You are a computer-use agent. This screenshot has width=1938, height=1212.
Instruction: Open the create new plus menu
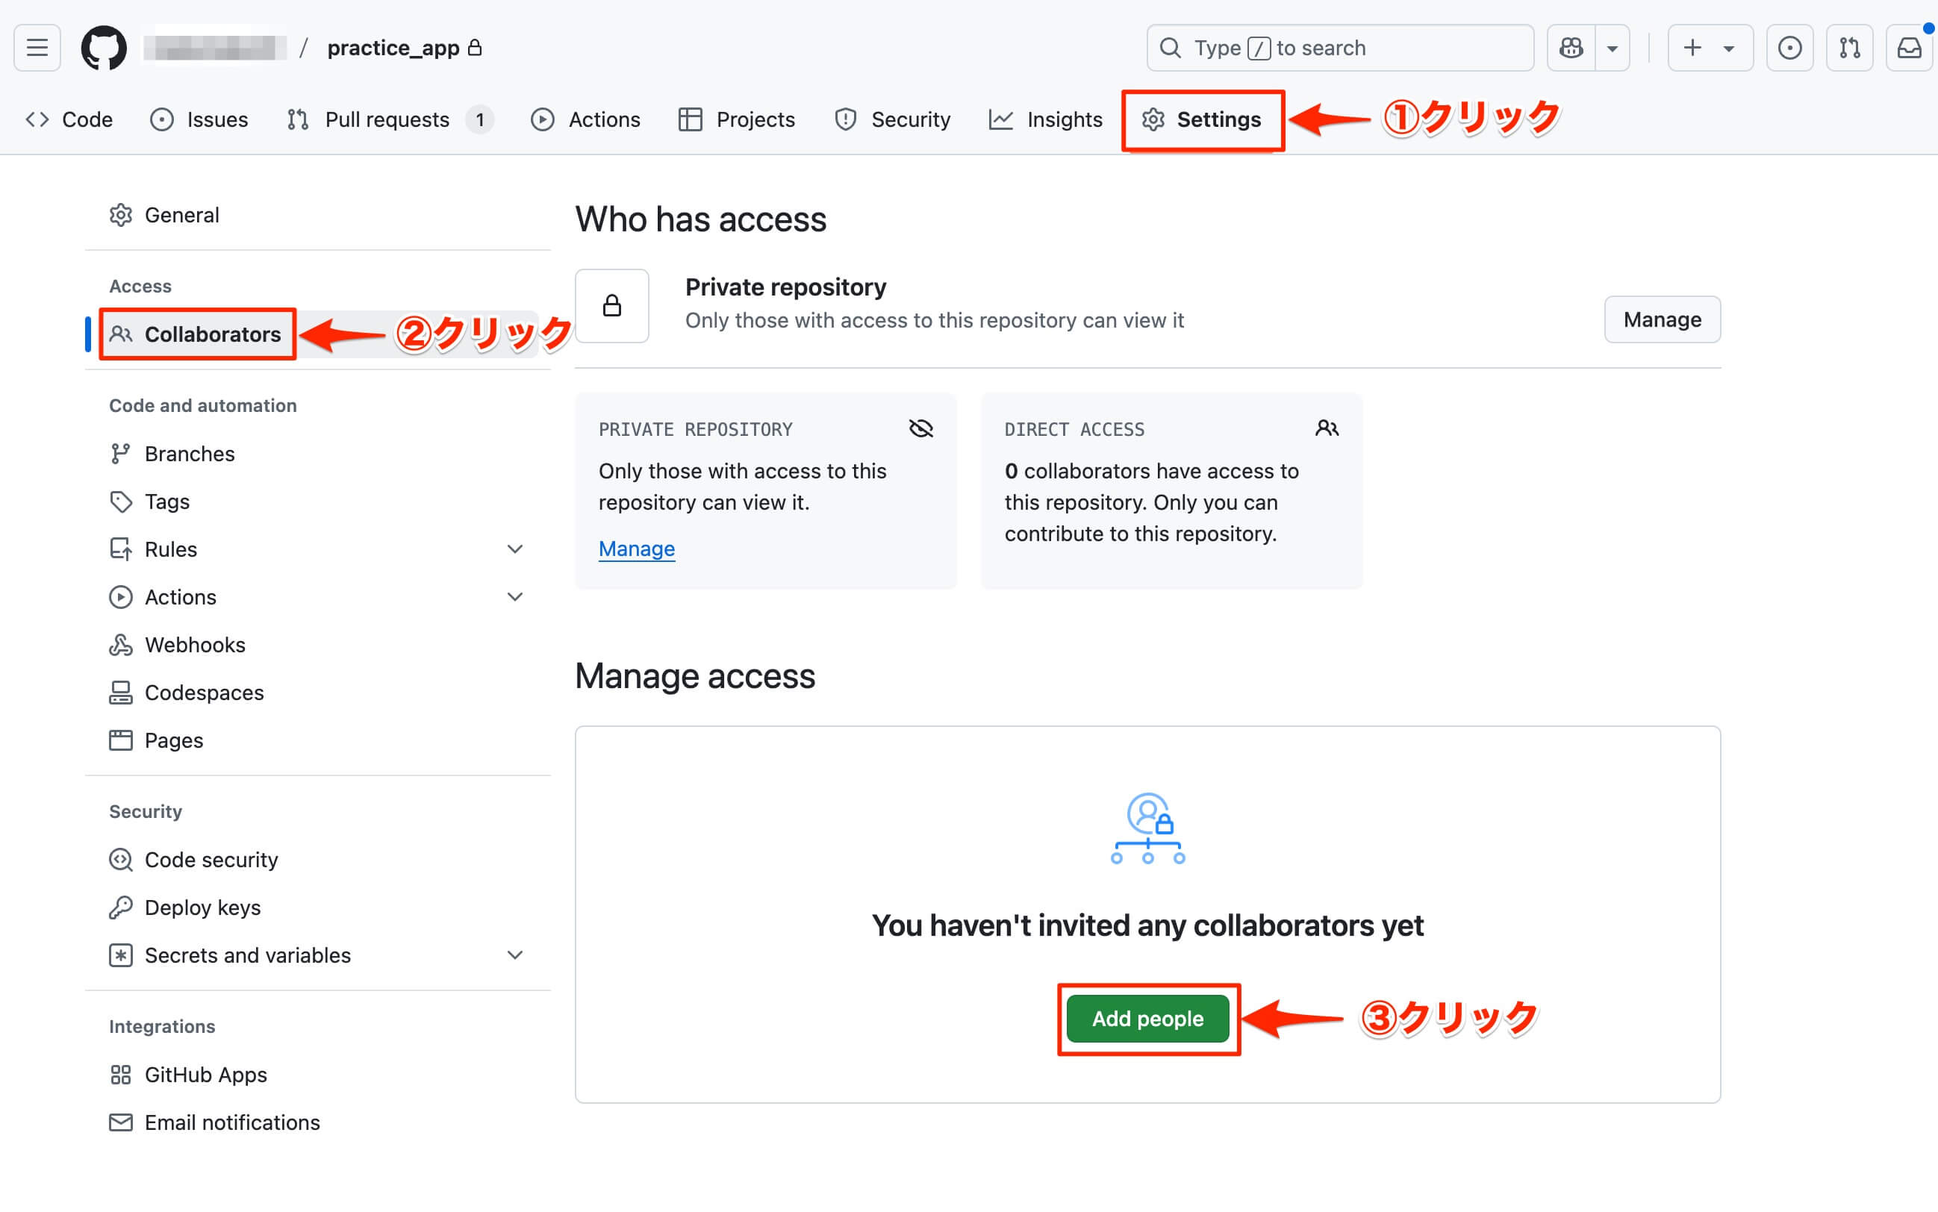(x=1710, y=48)
